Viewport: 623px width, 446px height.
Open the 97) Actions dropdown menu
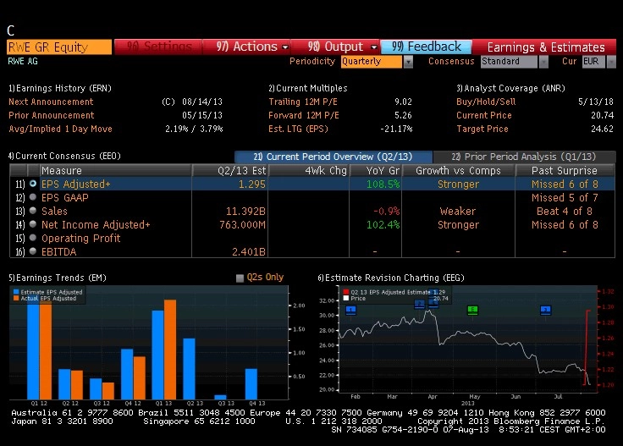point(246,47)
